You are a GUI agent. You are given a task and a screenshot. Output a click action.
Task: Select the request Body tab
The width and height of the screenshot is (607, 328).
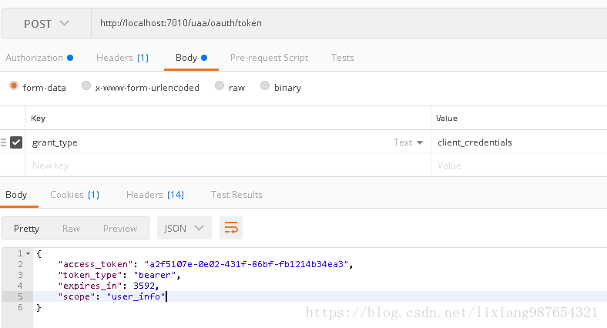191,58
